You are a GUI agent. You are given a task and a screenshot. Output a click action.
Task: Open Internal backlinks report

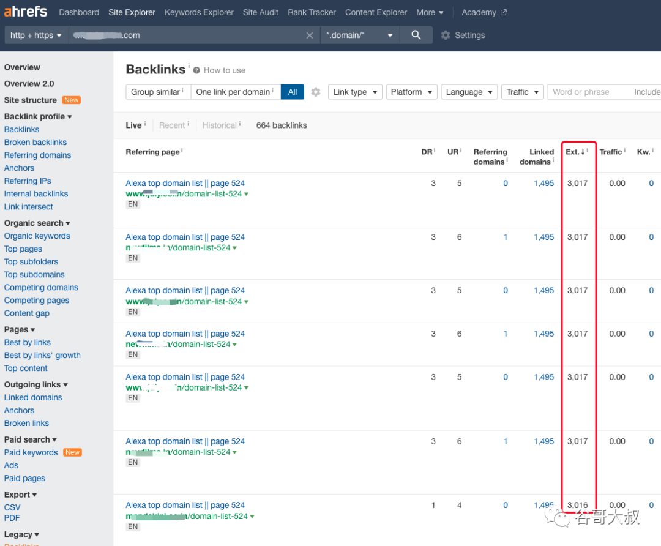[x=36, y=194]
